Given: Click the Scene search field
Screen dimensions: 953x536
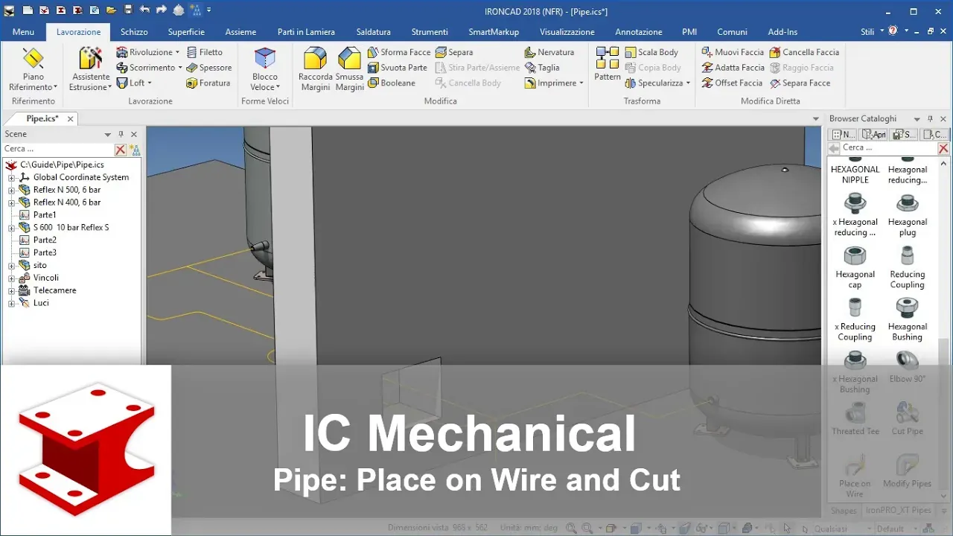Looking at the screenshot, I should [x=58, y=149].
